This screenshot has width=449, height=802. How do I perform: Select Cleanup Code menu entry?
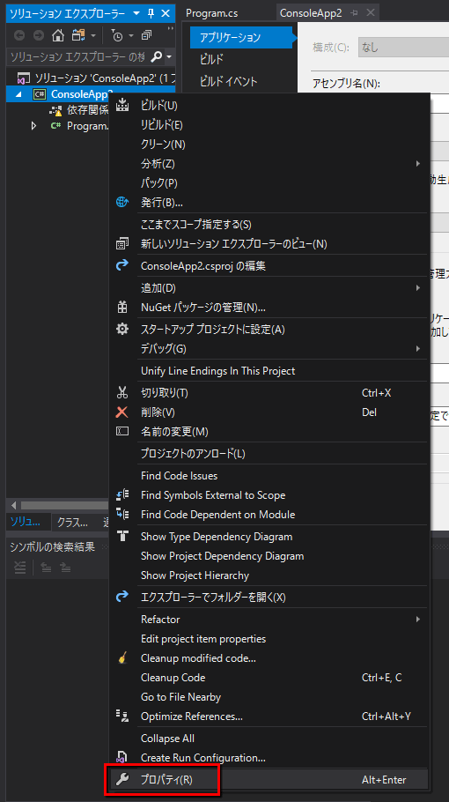click(x=269, y=678)
